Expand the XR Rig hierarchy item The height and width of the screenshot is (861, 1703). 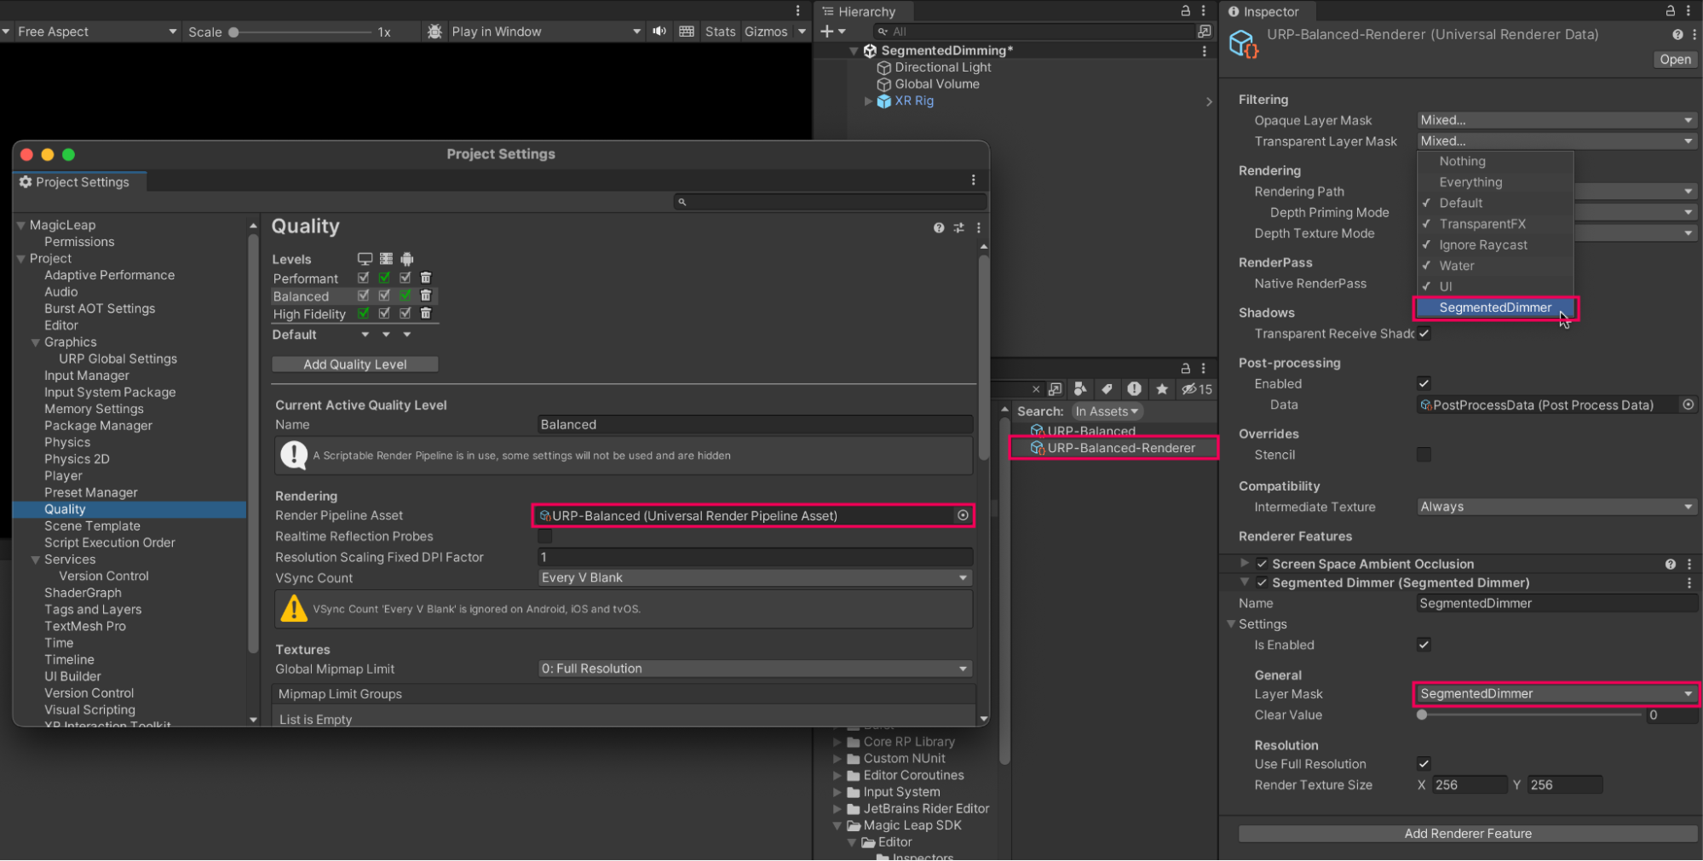click(x=868, y=100)
